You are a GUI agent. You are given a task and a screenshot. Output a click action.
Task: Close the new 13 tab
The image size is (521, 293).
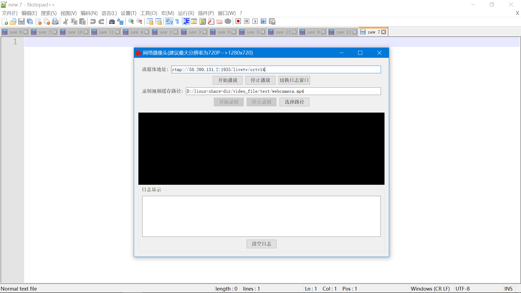(x=355, y=32)
